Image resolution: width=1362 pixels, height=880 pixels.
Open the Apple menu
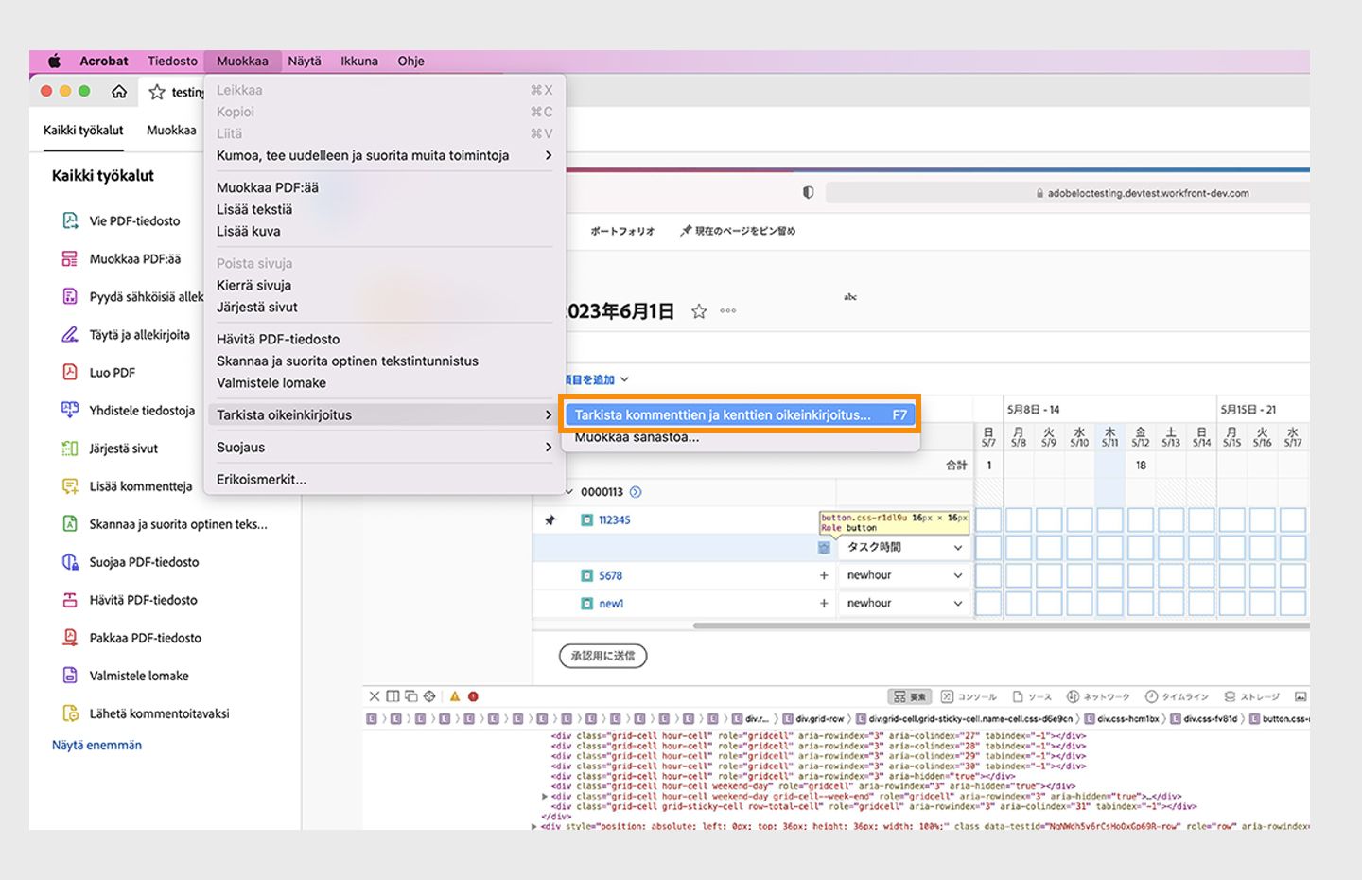coord(55,61)
